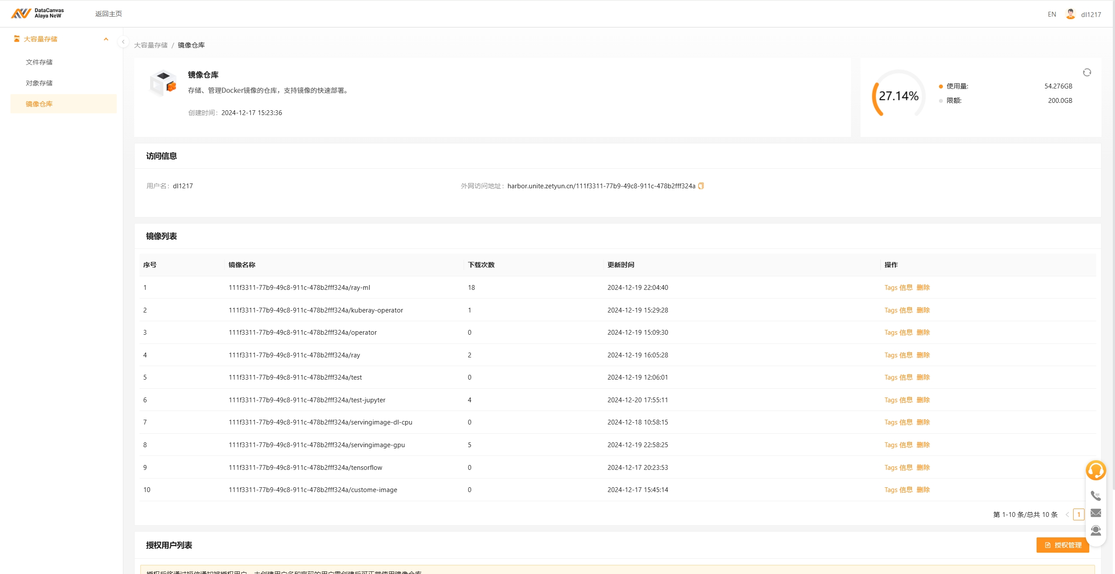Switch language to EN
Screen dimensions: 1115x574
(x=1051, y=14)
